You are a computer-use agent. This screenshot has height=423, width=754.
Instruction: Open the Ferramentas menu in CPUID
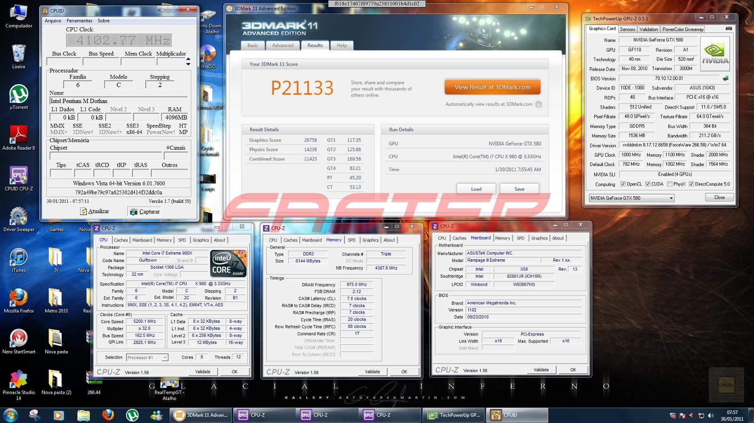point(80,21)
